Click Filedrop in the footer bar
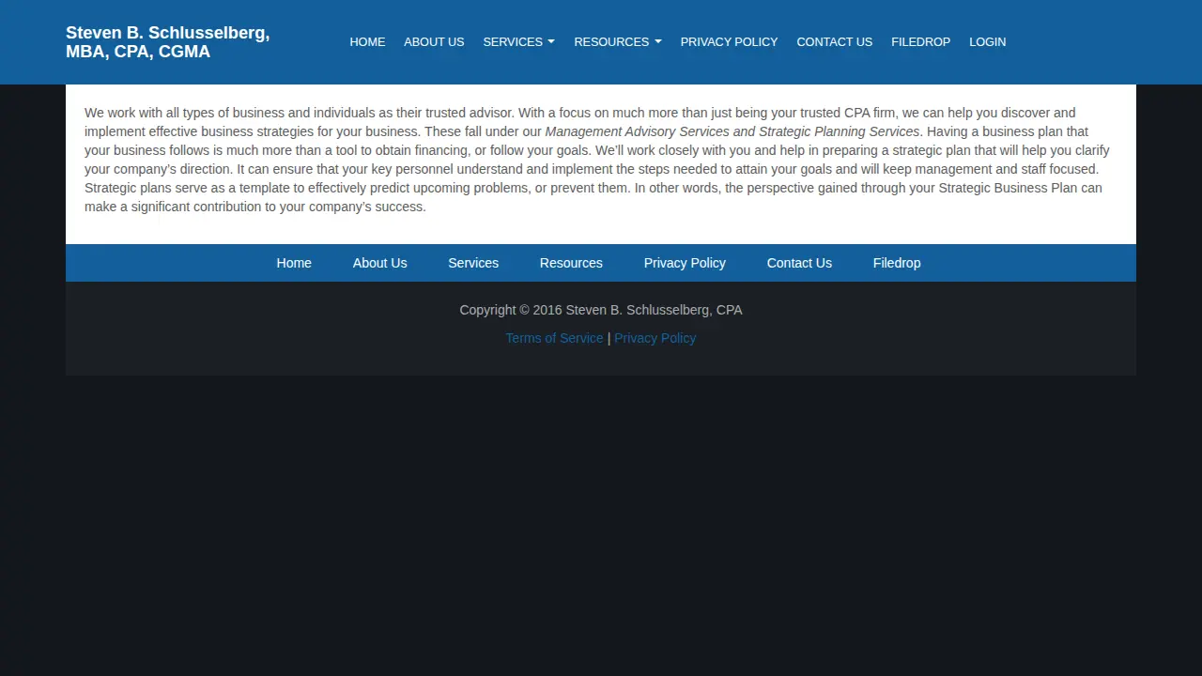 897,263
